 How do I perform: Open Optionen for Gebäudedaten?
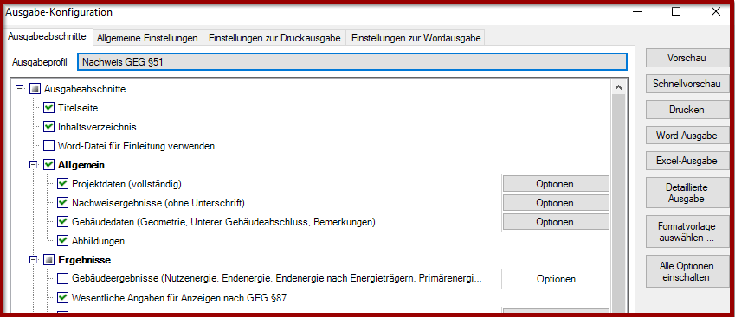pyautogui.click(x=556, y=222)
